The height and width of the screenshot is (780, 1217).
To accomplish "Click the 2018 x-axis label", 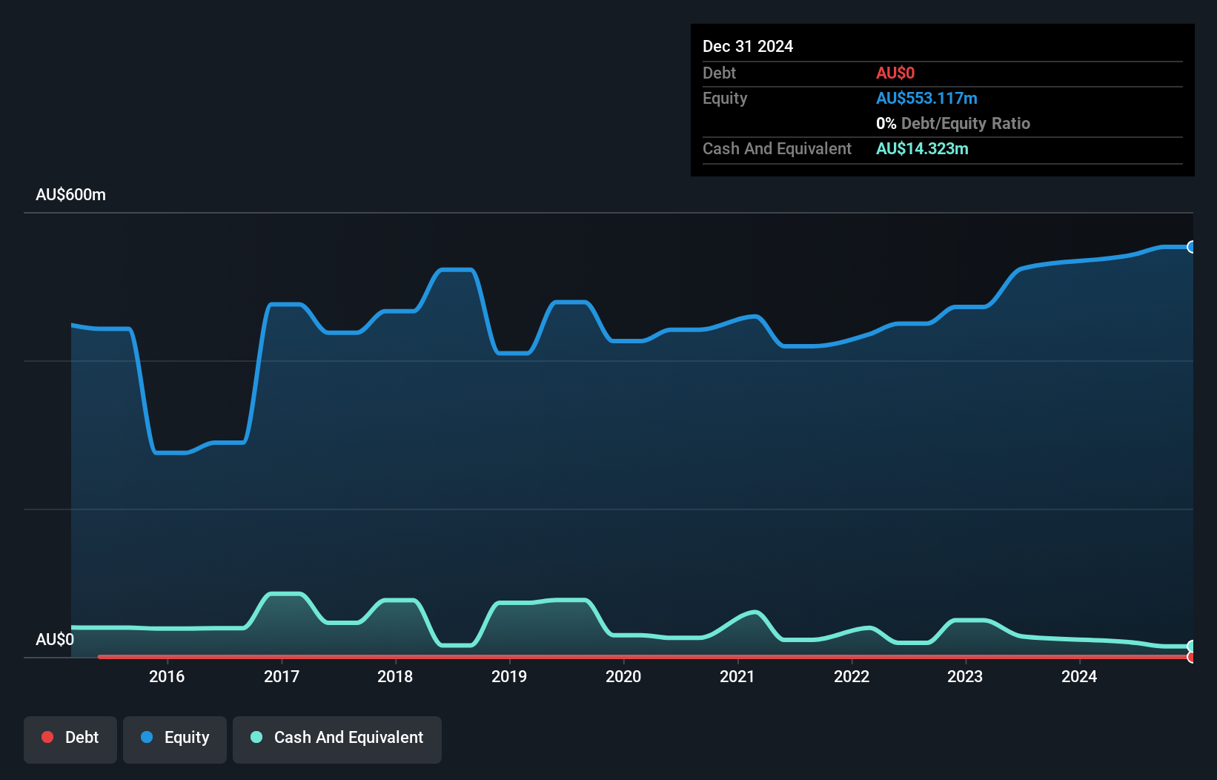I will point(395,676).
